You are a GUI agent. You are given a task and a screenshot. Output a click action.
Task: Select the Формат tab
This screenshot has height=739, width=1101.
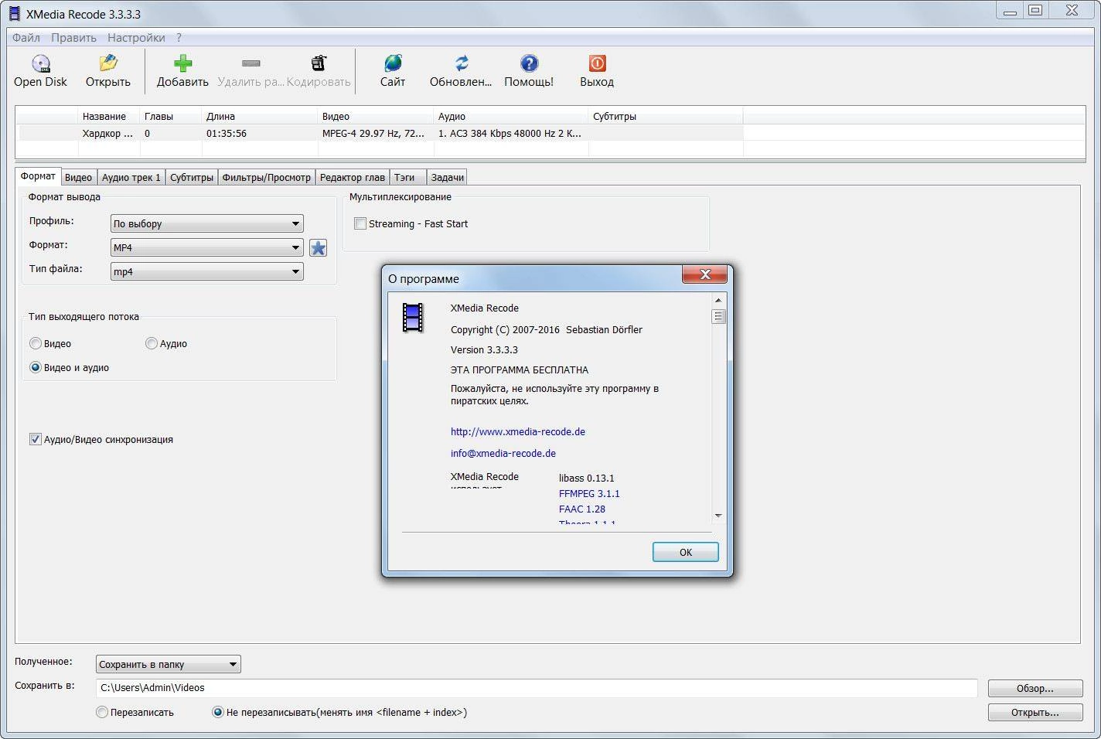38,175
